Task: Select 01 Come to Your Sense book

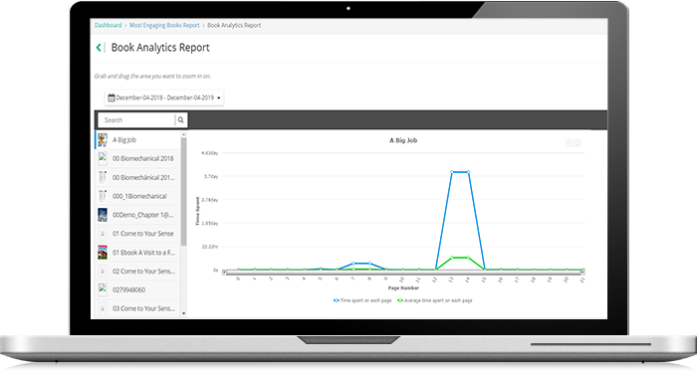Action: coord(138,234)
